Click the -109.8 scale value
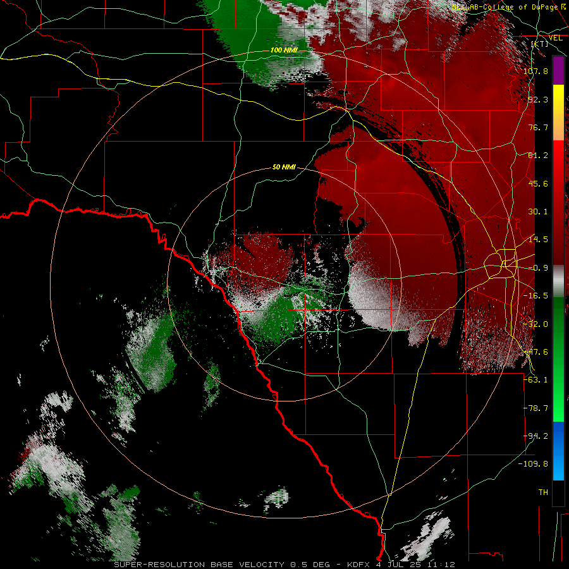 click(533, 464)
